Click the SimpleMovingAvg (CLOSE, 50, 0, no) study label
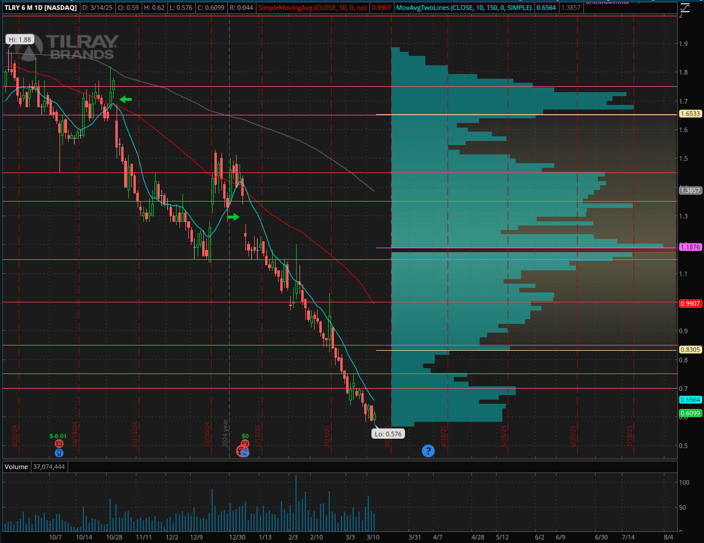Screen dimensions: 704x543 pos(314,9)
